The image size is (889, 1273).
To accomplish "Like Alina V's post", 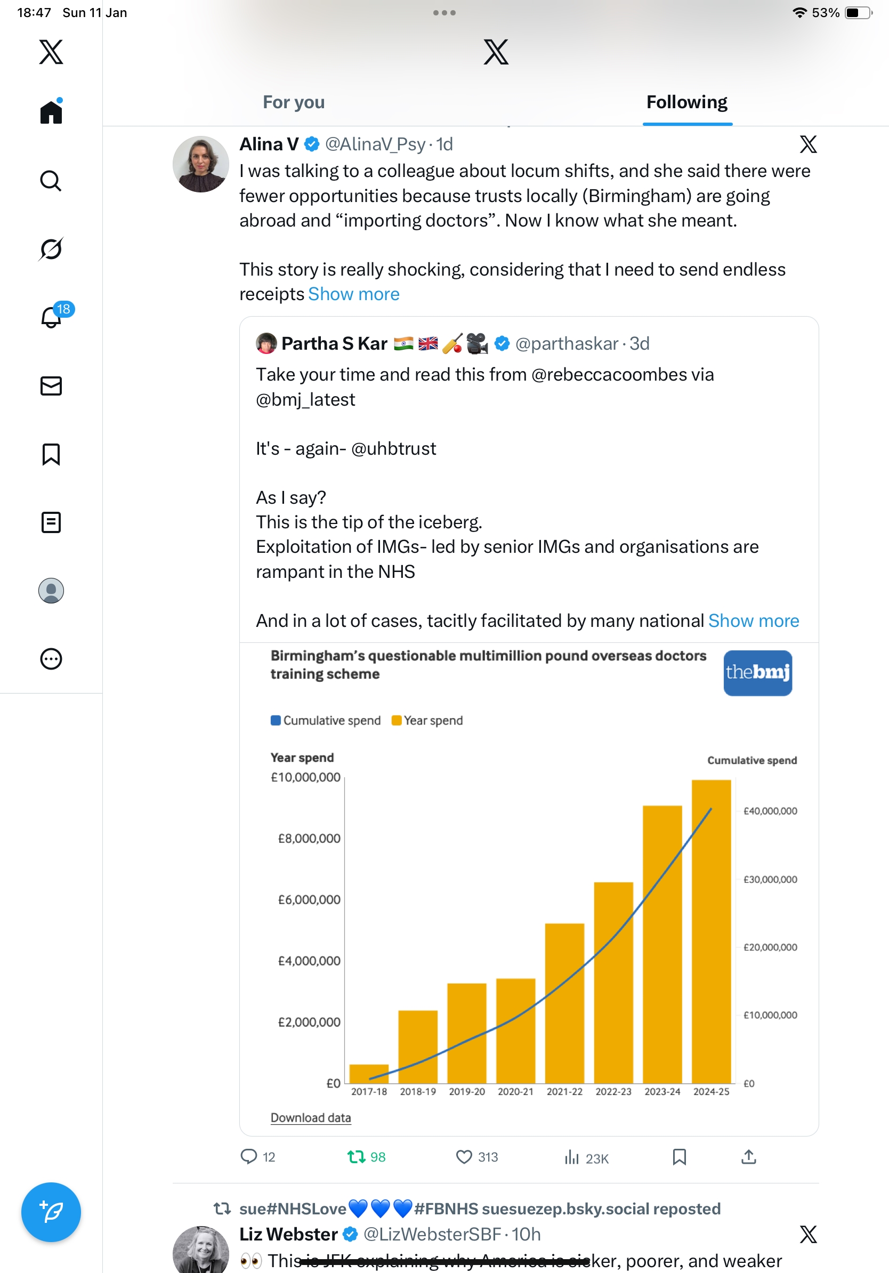I will pyautogui.click(x=464, y=1157).
